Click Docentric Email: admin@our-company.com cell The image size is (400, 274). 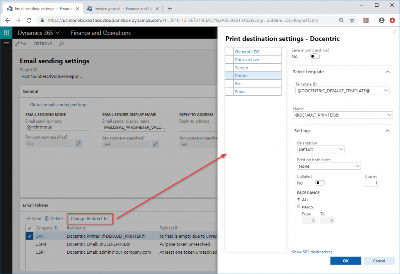(109, 252)
